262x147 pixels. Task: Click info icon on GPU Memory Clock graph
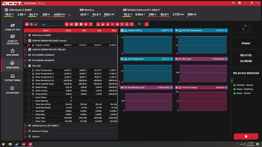pos(171,87)
